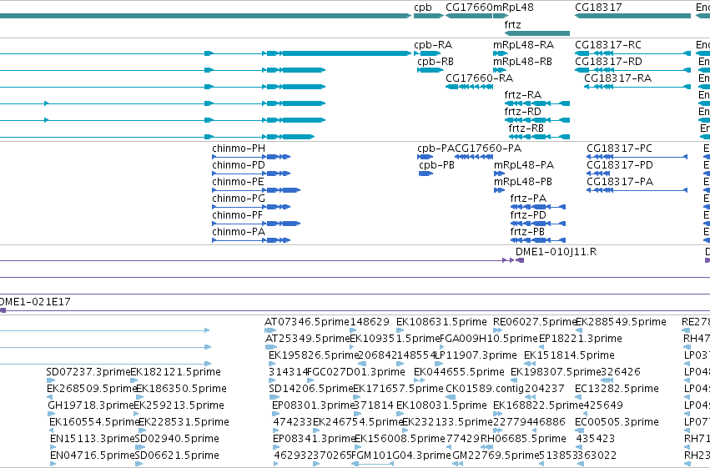Click the cpb-RA transcript label
Image resolution: width=710 pixels, height=468 pixels.
[x=433, y=45]
